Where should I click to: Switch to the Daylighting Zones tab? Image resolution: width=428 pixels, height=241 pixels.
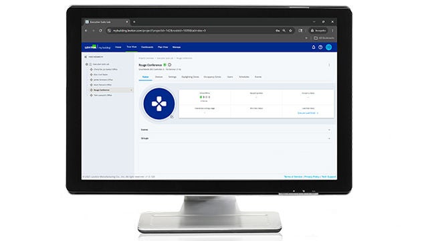click(x=190, y=77)
